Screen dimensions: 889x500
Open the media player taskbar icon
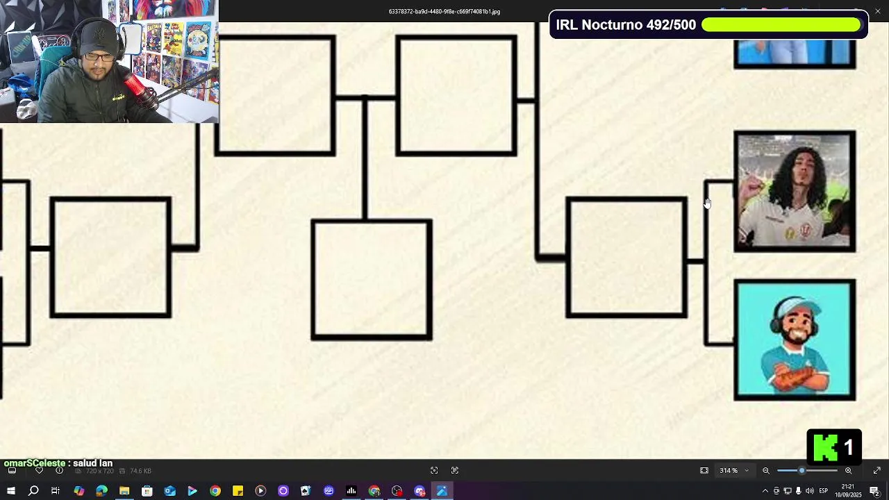(x=260, y=492)
